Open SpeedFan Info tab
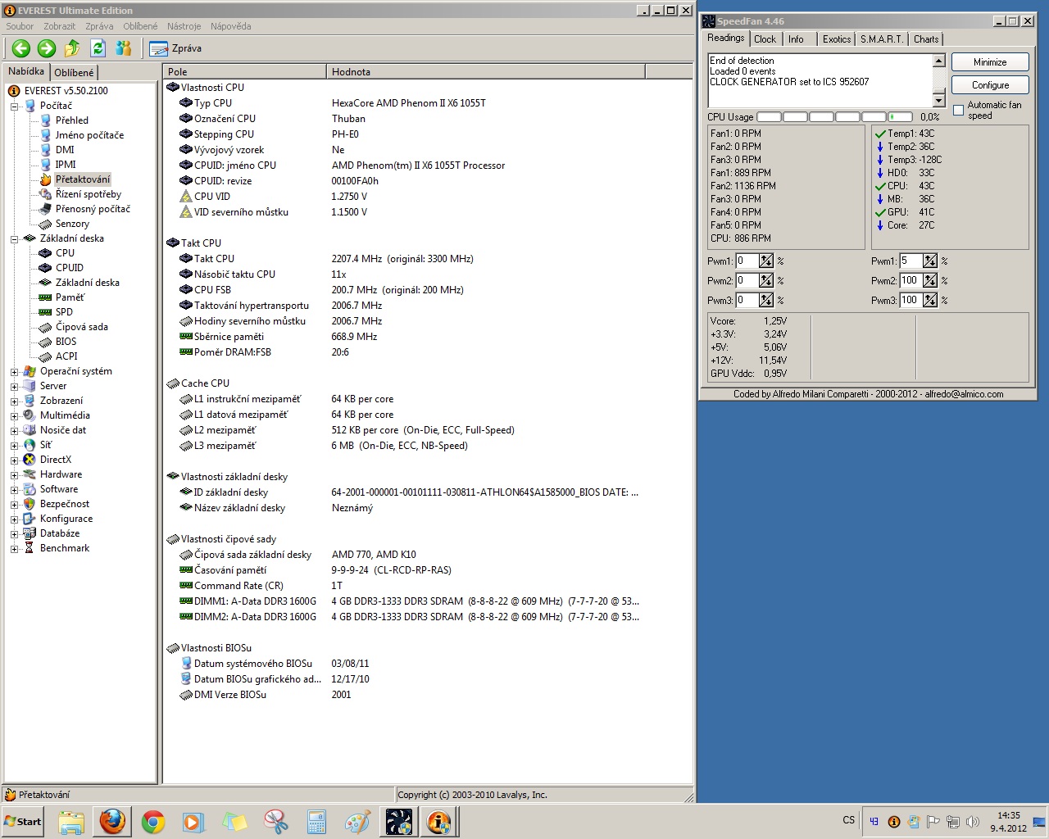Viewport: 1049px width, 839px height. (796, 39)
